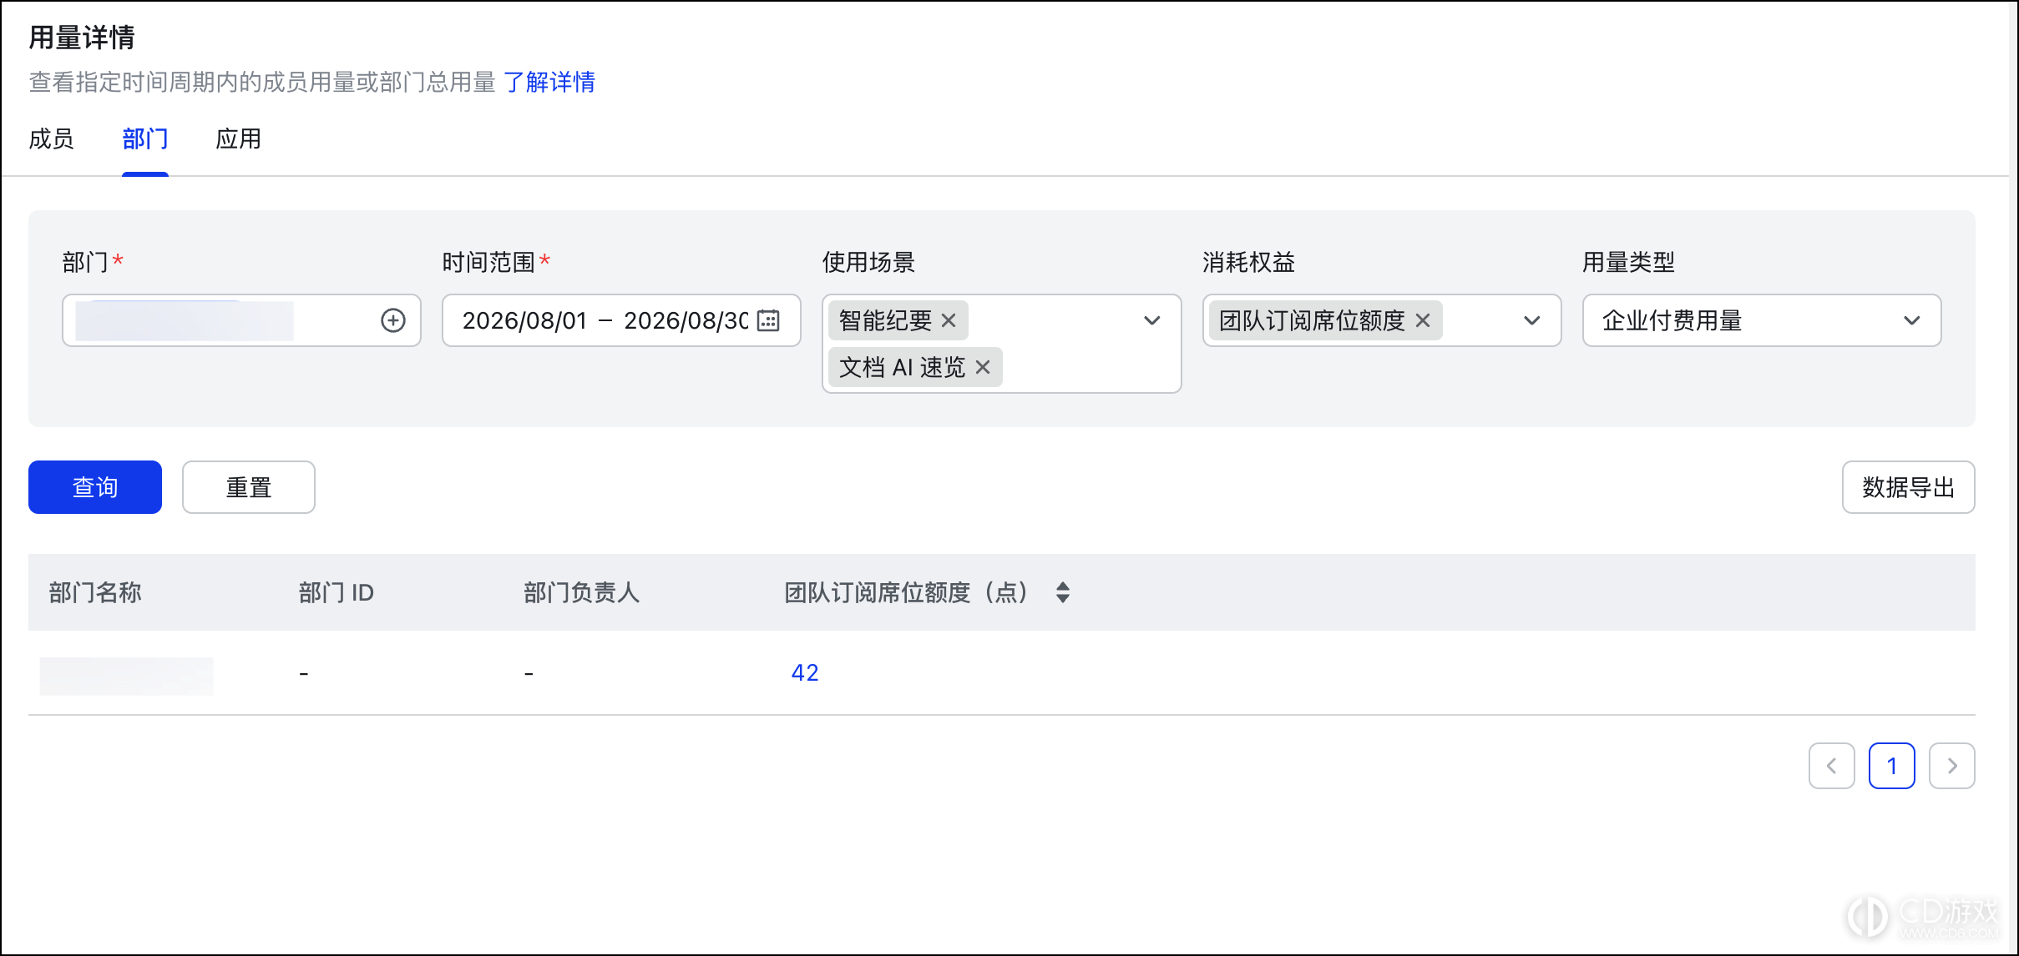
Task: Click the 部门负责人 column header
Action: (x=582, y=592)
